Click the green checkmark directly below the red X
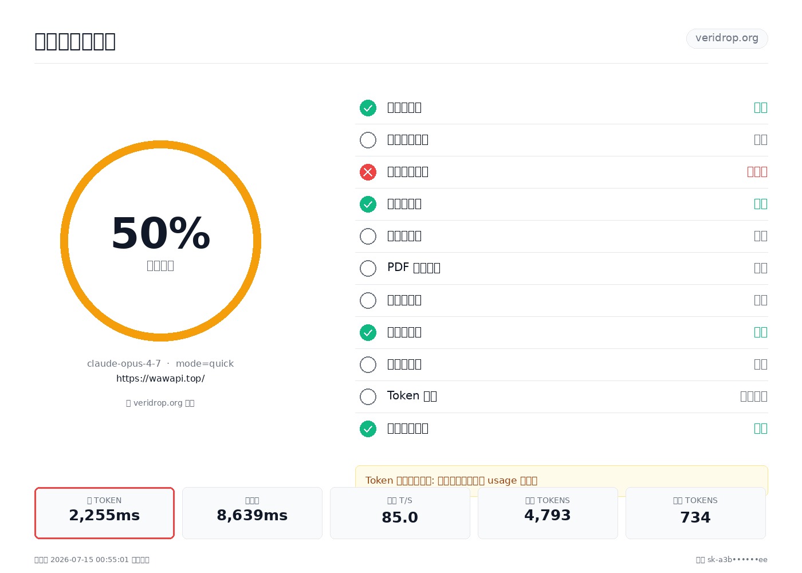This screenshot has width=802, height=573. (x=368, y=204)
